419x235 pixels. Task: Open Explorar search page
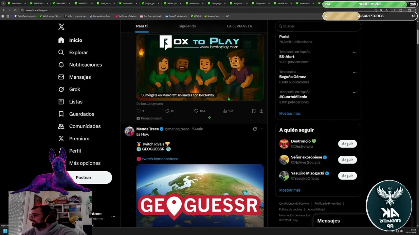pos(73,53)
